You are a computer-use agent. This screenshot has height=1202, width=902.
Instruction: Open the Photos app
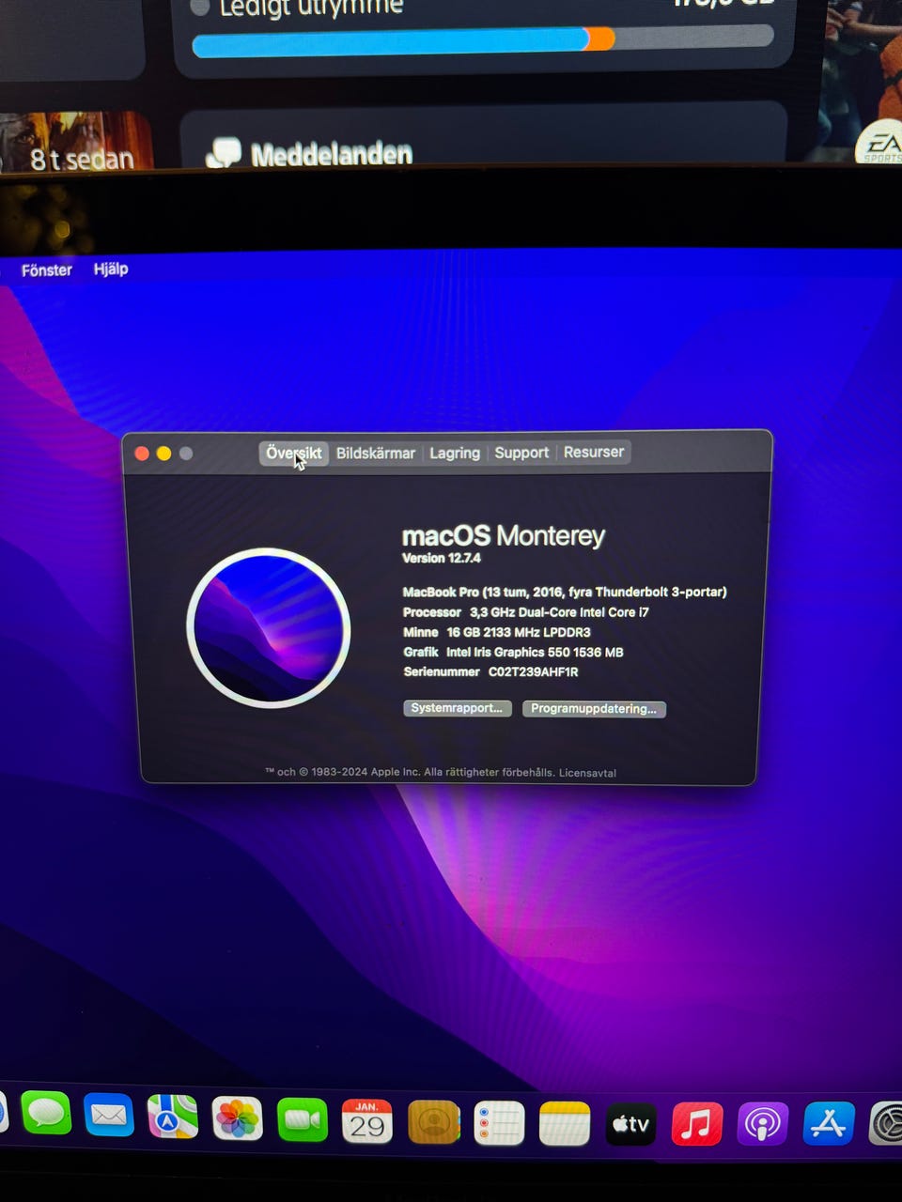click(x=237, y=1119)
